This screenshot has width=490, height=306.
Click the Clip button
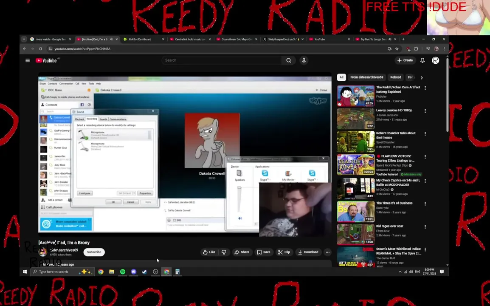pyautogui.click(x=284, y=252)
